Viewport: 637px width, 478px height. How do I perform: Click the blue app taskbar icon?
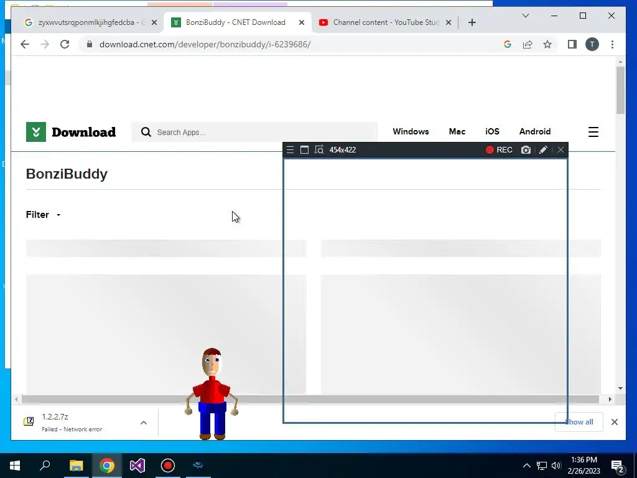pos(198,466)
